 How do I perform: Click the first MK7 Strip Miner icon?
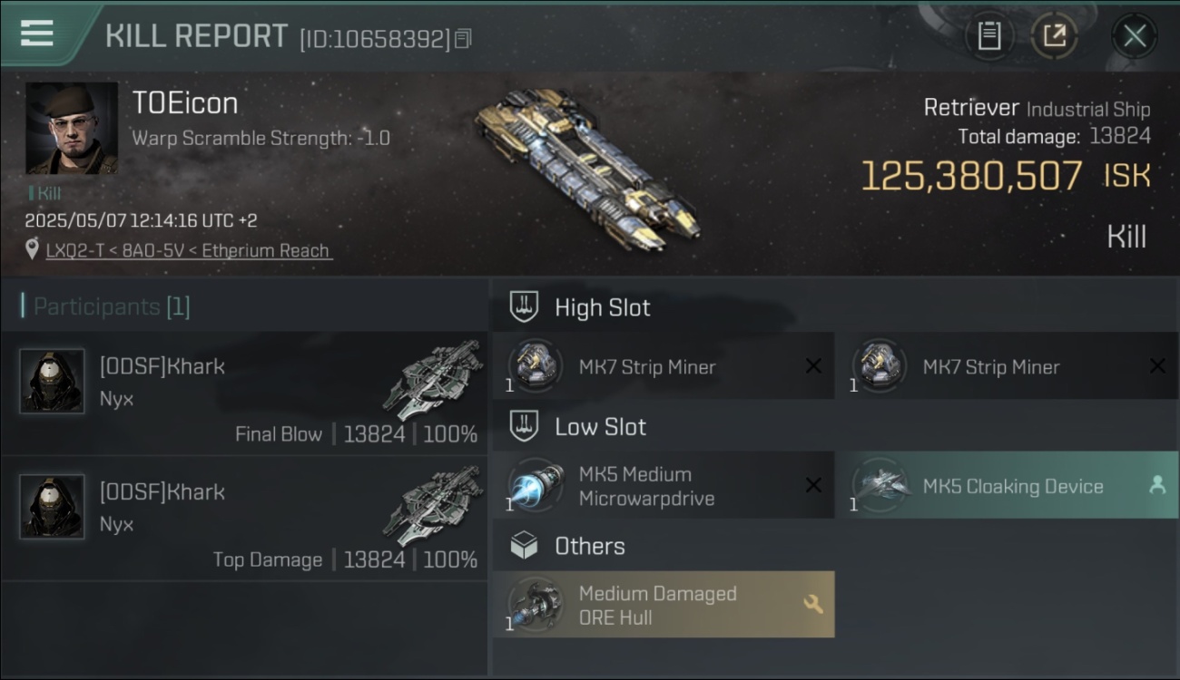tap(535, 365)
